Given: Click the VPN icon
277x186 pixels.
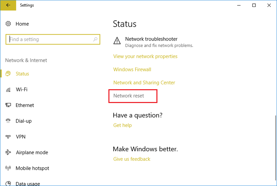Looking at the screenshot, I should (8, 137).
